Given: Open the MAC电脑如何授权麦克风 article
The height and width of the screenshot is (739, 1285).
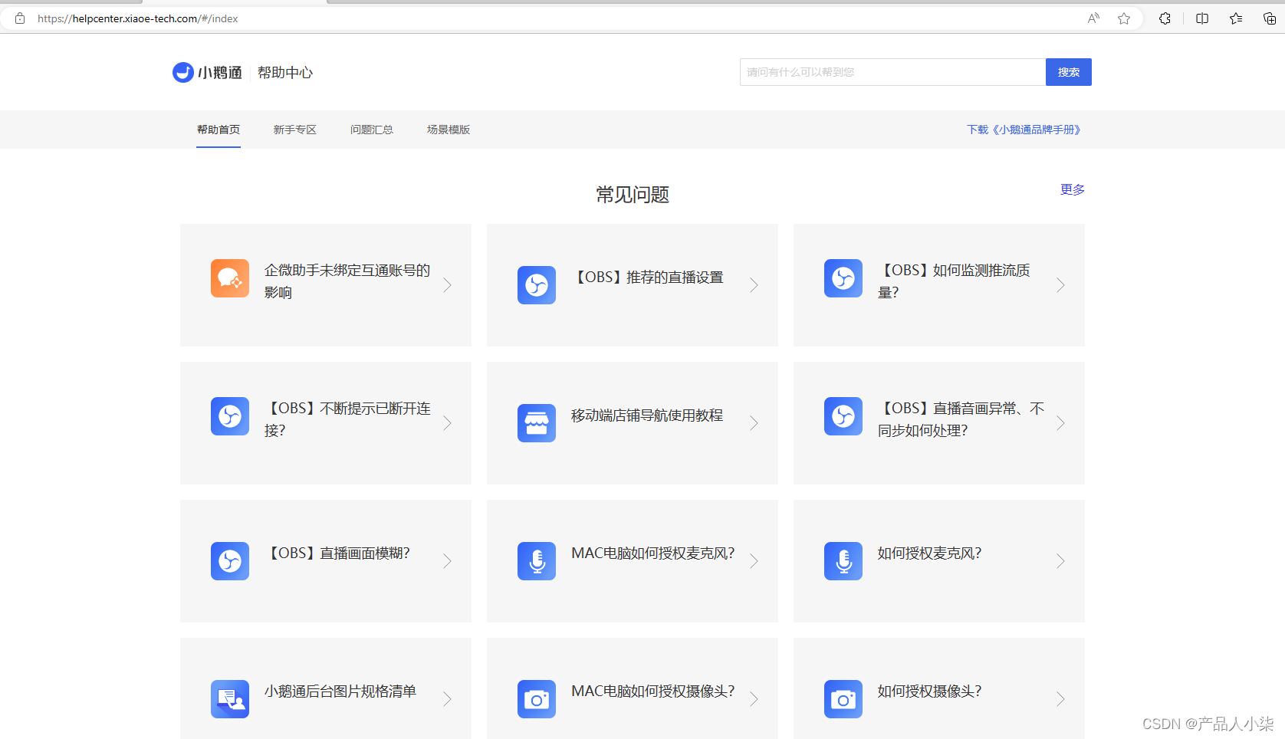Looking at the screenshot, I should [653, 553].
